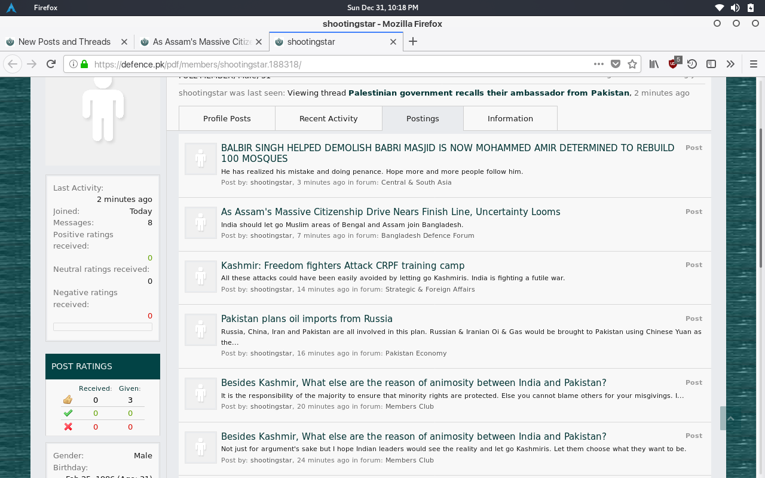
Task: Save page to Pocket icon
Action: tap(616, 64)
